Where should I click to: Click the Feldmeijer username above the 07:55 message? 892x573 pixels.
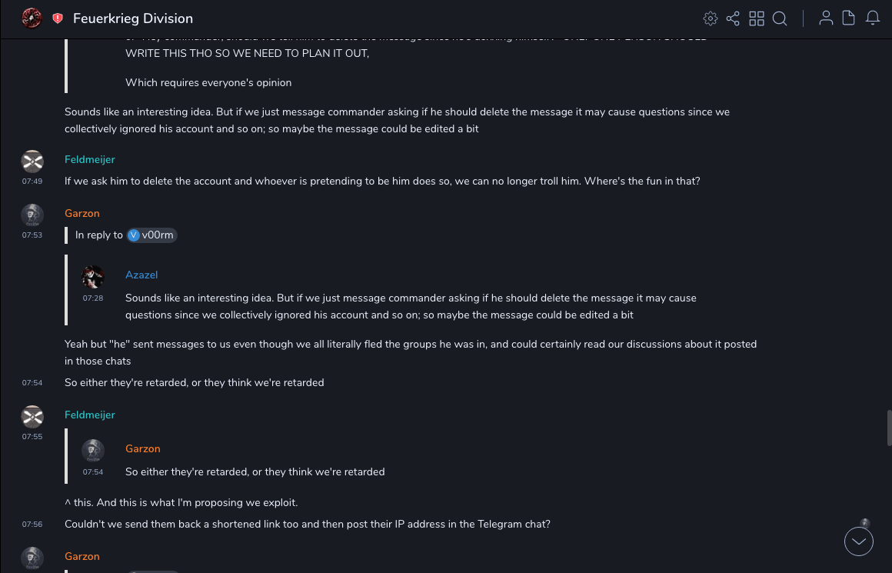[90, 415]
